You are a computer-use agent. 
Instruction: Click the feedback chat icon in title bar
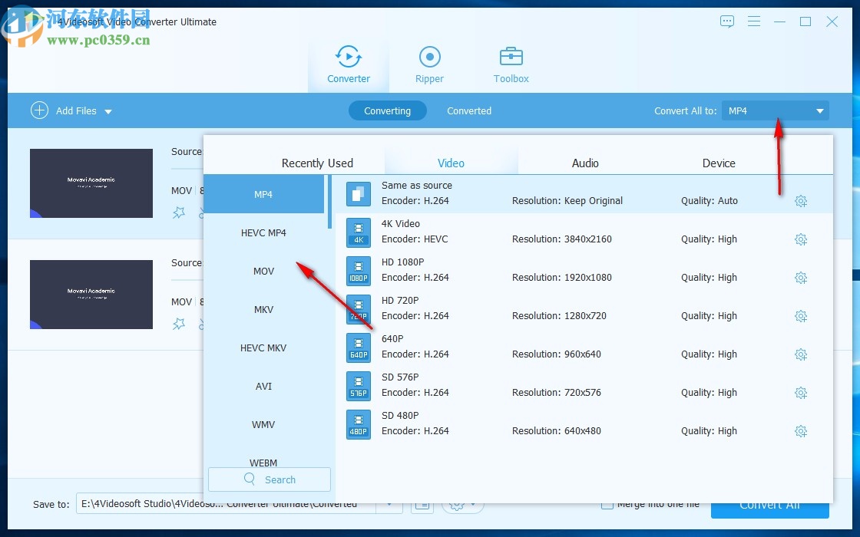point(727,21)
